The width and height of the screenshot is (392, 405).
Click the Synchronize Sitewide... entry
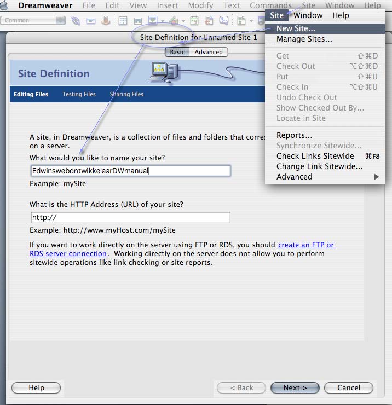point(325,146)
